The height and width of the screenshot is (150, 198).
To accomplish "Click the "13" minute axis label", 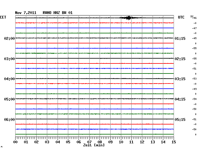I will (153, 142).
